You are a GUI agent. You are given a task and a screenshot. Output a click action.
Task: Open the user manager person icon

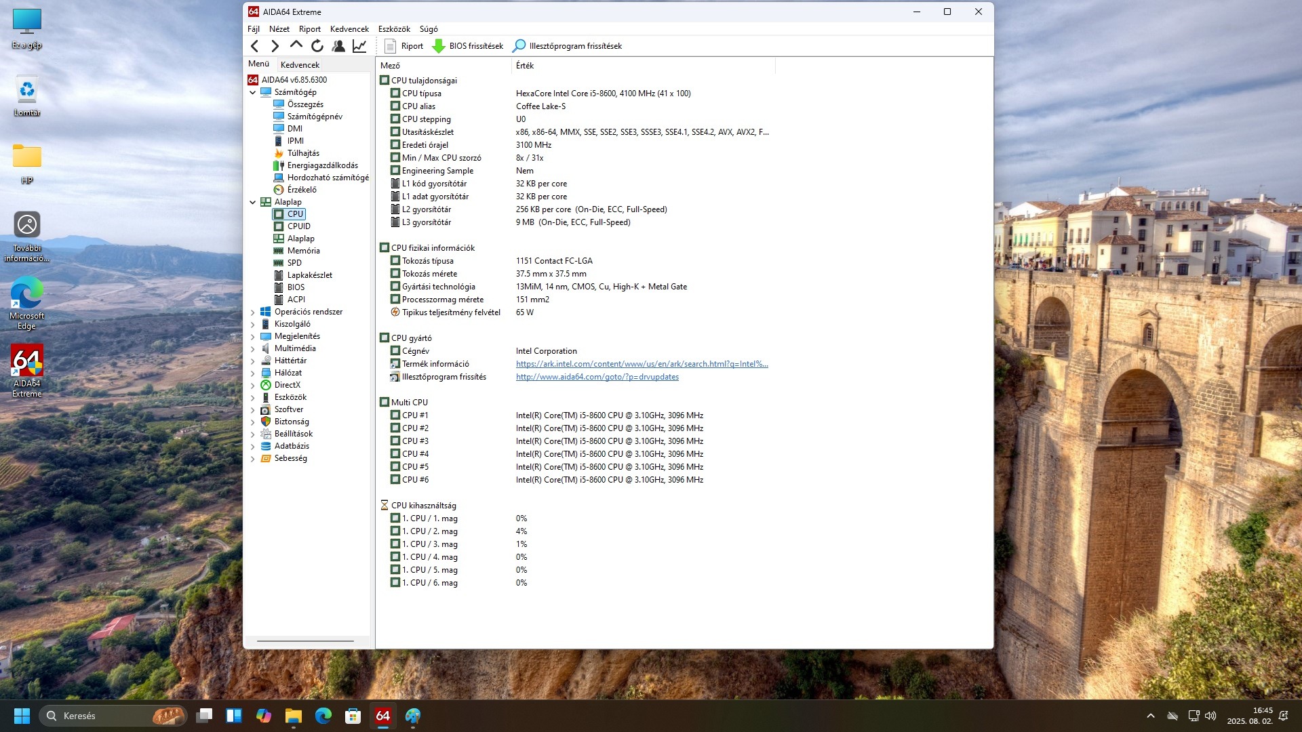(x=338, y=46)
